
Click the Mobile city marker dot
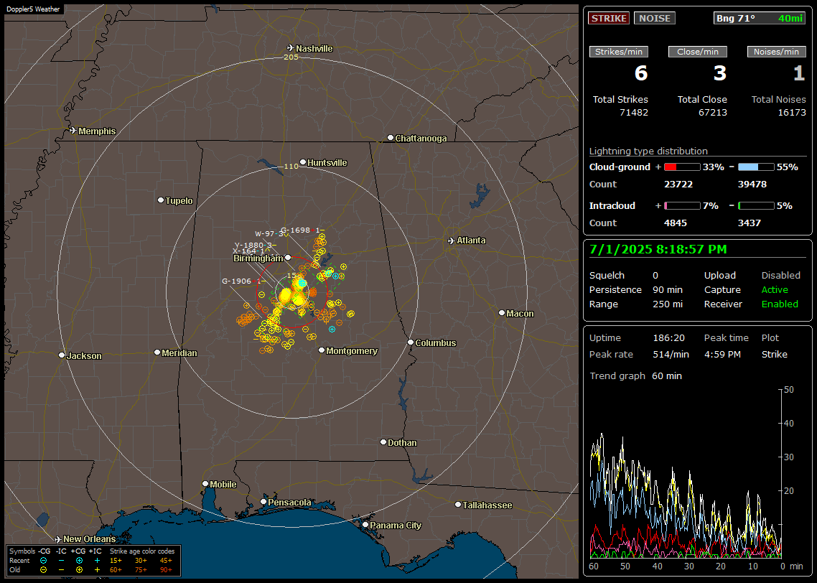(x=205, y=484)
